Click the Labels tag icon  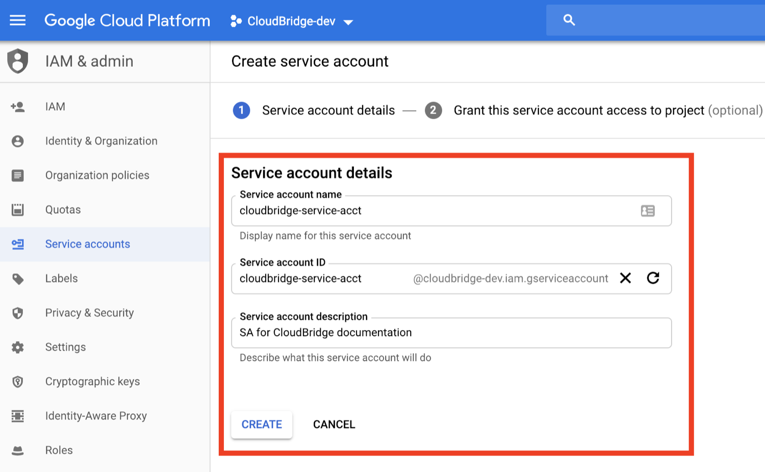(18, 279)
